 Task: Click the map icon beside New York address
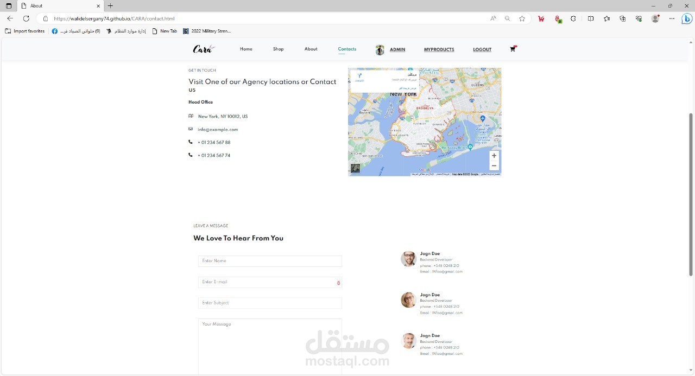pos(191,116)
